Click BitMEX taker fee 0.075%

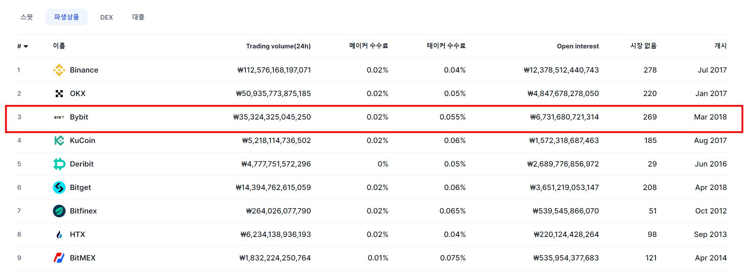(453, 258)
